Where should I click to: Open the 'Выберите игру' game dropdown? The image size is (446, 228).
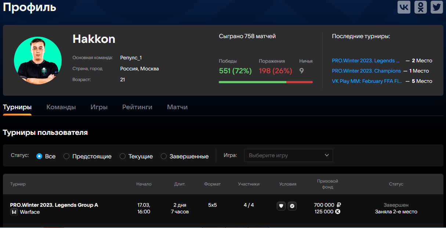coord(289,155)
